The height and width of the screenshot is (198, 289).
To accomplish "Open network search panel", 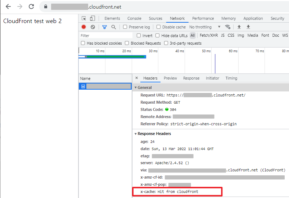I will click(114, 27).
